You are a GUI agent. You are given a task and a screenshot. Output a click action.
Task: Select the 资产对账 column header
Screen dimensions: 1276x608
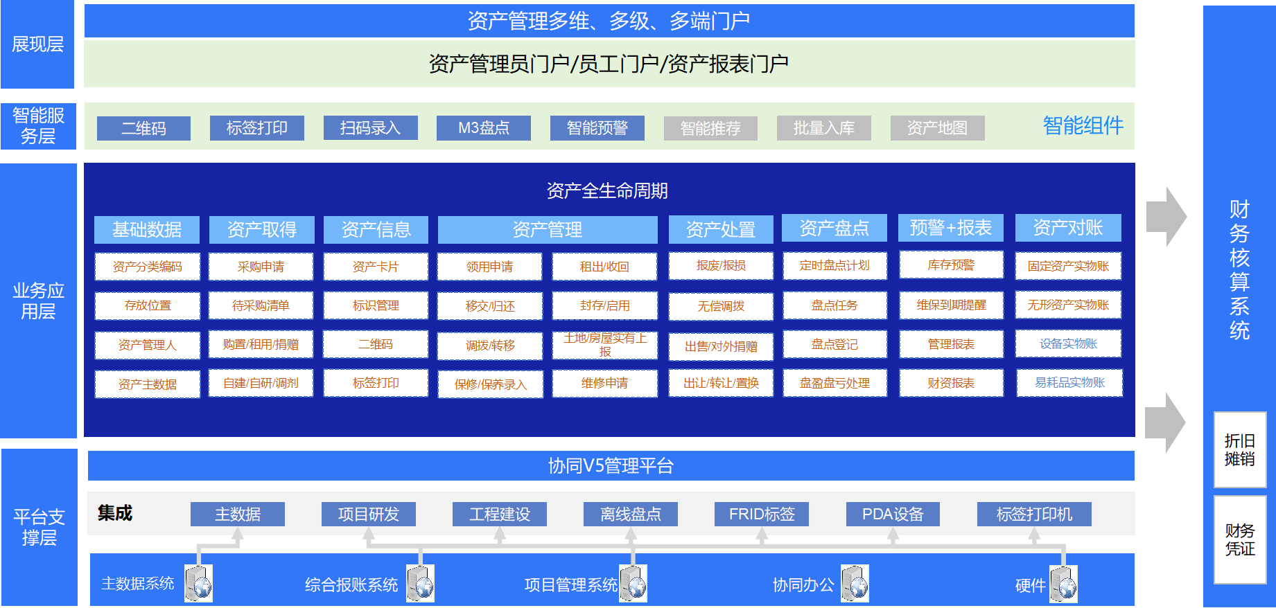coord(1068,228)
